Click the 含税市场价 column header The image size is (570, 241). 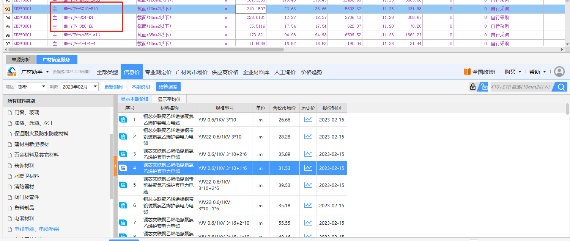click(284, 108)
